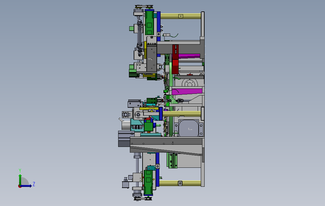Click the belt pulley assembly at top
The width and height of the screenshot is (325, 206).
pyautogui.click(x=144, y=7)
